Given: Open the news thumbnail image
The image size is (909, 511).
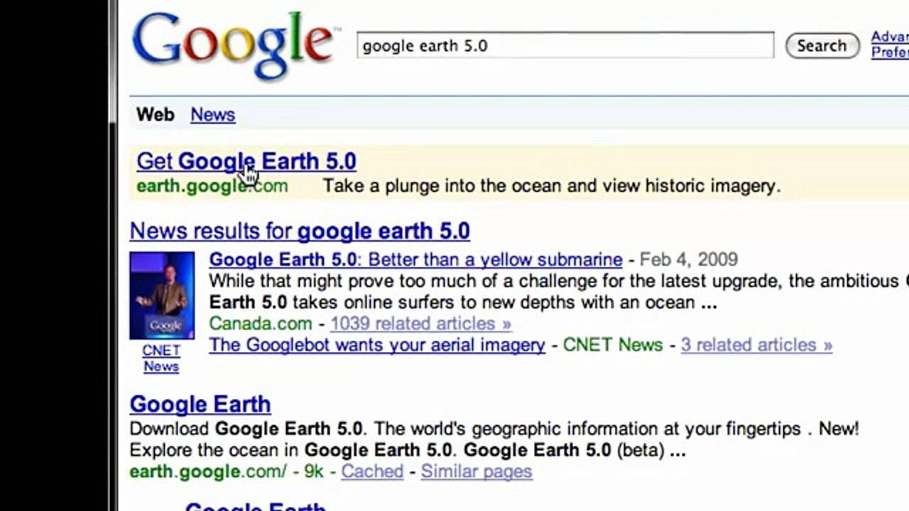Looking at the screenshot, I should click(x=162, y=296).
